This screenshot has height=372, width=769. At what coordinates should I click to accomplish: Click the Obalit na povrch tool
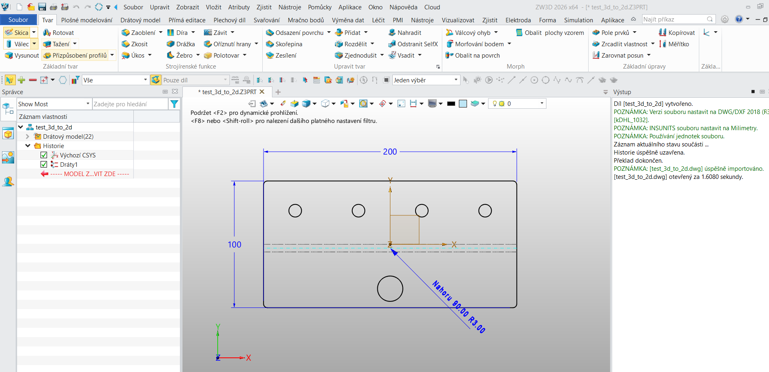473,55
